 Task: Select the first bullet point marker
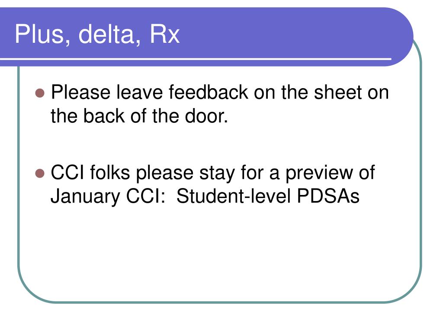point(40,93)
